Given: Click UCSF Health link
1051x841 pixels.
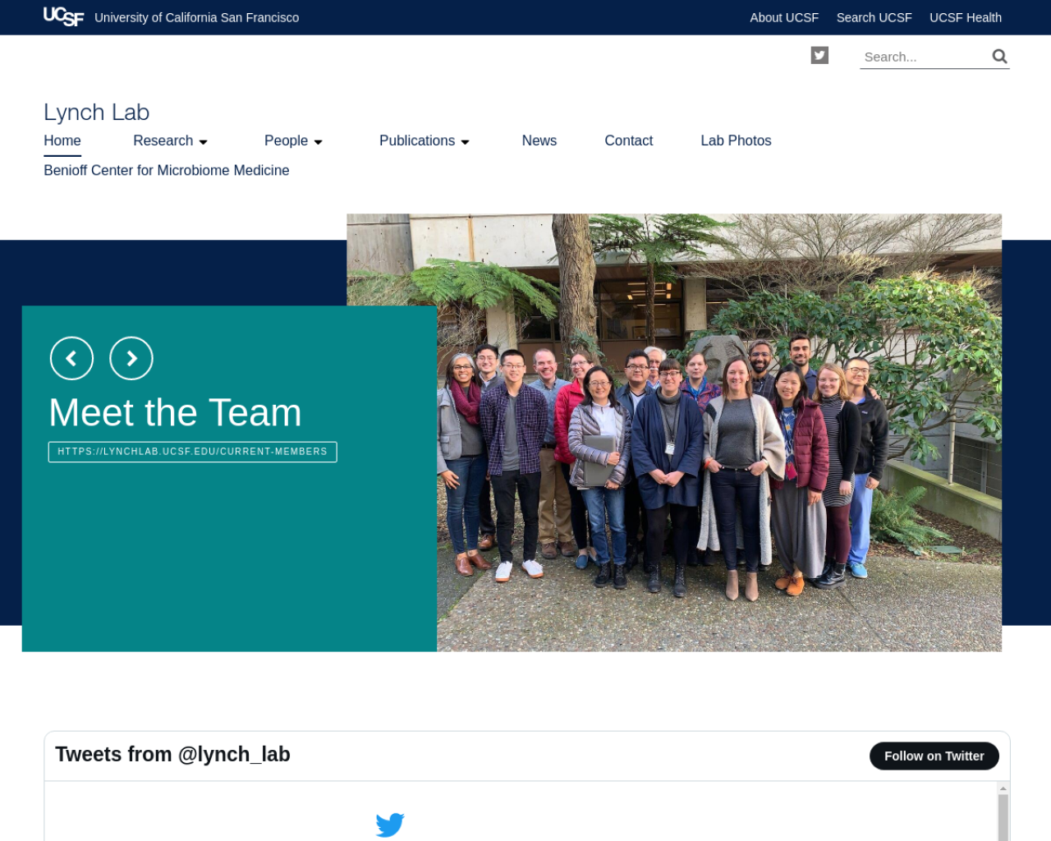Looking at the screenshot, I should (966, 17).
